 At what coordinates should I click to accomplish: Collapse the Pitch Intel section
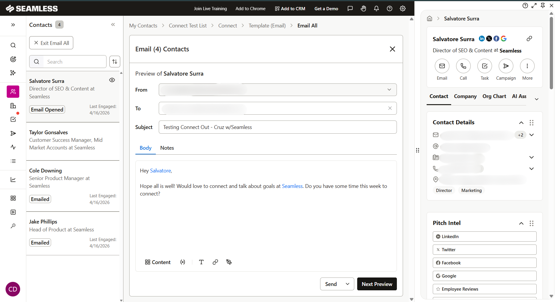[x=521, y=223]
